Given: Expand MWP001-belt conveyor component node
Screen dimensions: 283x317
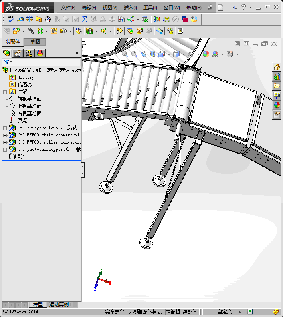Looking at the screenshot, I should (5, 135).
